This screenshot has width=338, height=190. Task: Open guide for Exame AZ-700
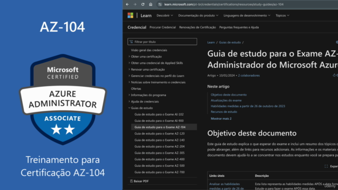(159, 172)
